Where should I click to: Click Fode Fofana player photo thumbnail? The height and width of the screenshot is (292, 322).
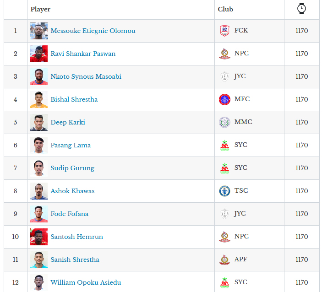39,214
